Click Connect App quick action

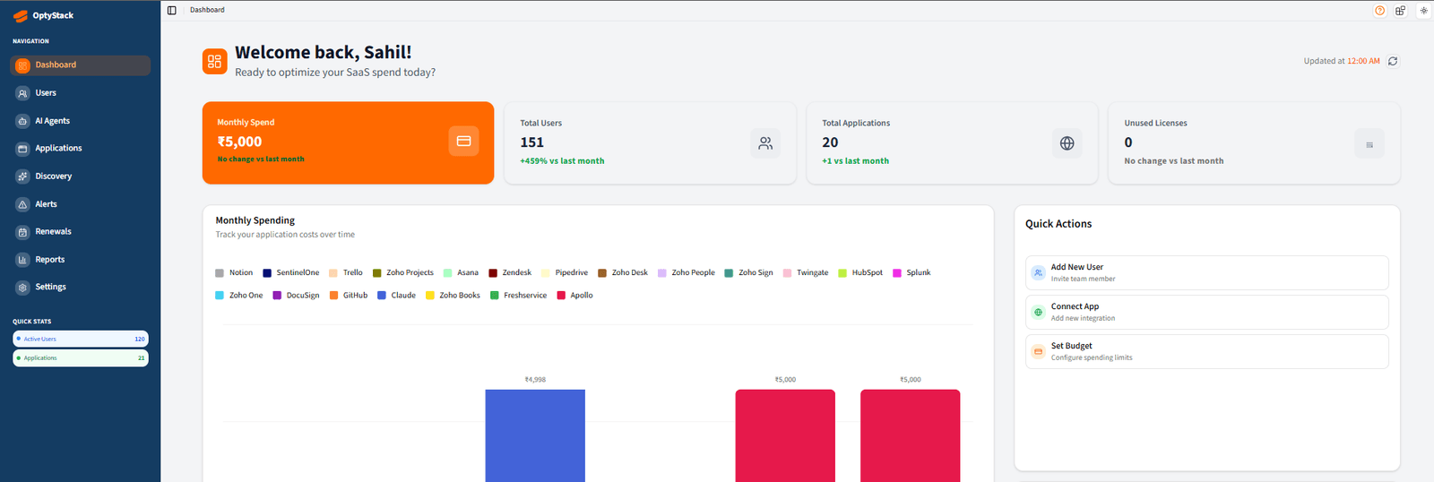point(1206,312)
